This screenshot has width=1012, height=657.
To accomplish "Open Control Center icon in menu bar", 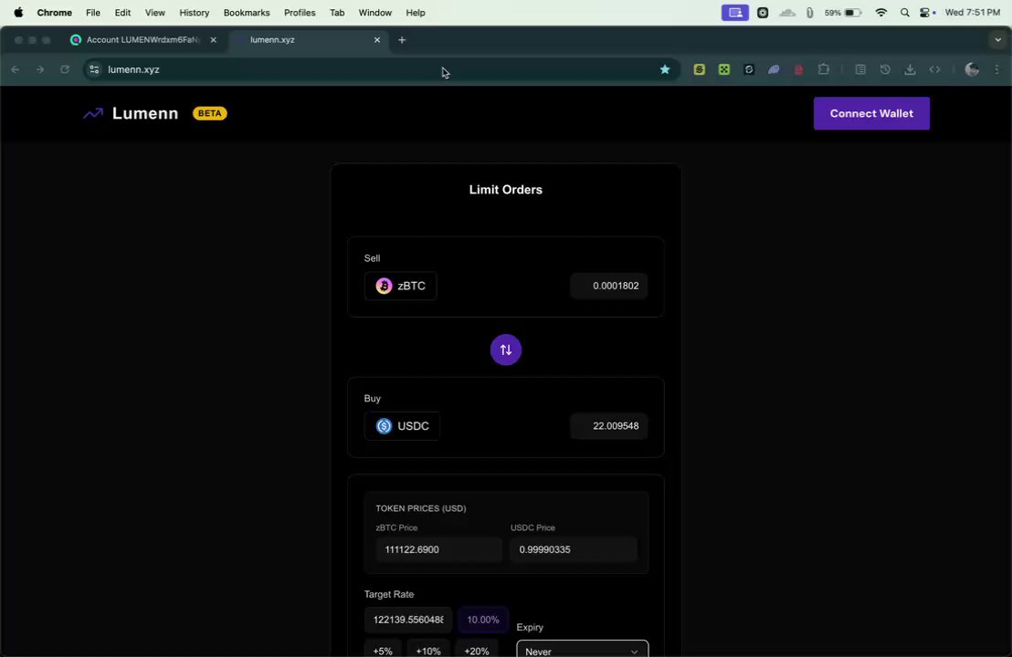I will (x=927, y=13).
